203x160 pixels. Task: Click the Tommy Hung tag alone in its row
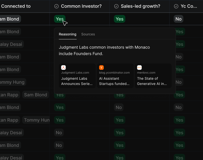pos(12,82)
